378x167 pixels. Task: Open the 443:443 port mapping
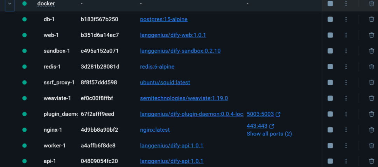(x=257, y=126)
